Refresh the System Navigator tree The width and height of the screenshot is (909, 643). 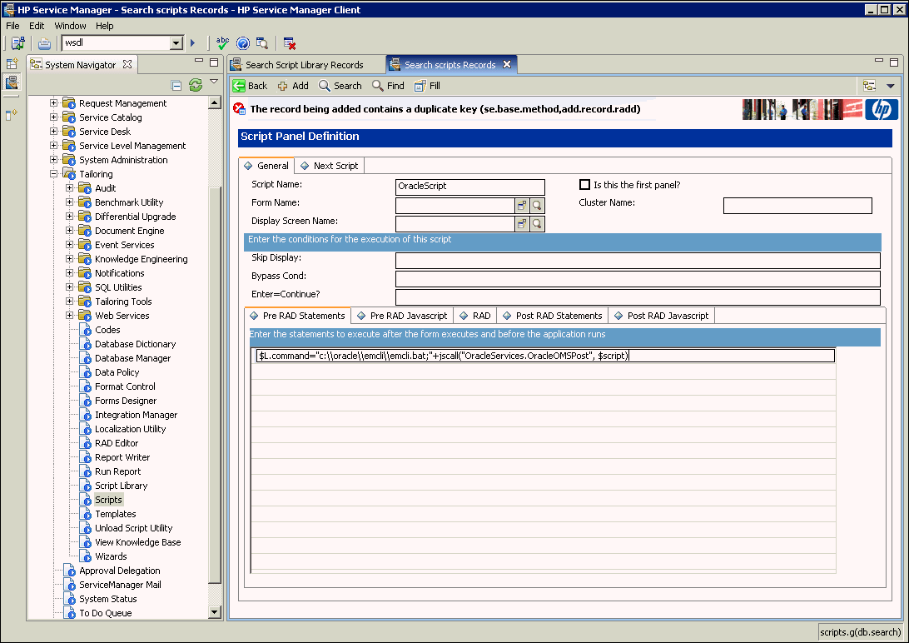pyautogui.click(x=195, y=84)
